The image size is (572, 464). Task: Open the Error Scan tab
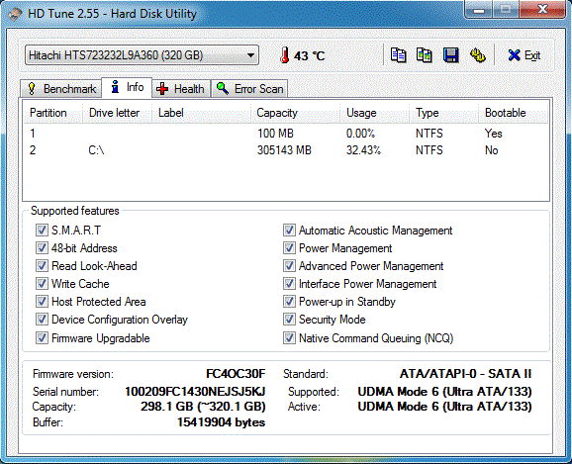pos(249,89)
